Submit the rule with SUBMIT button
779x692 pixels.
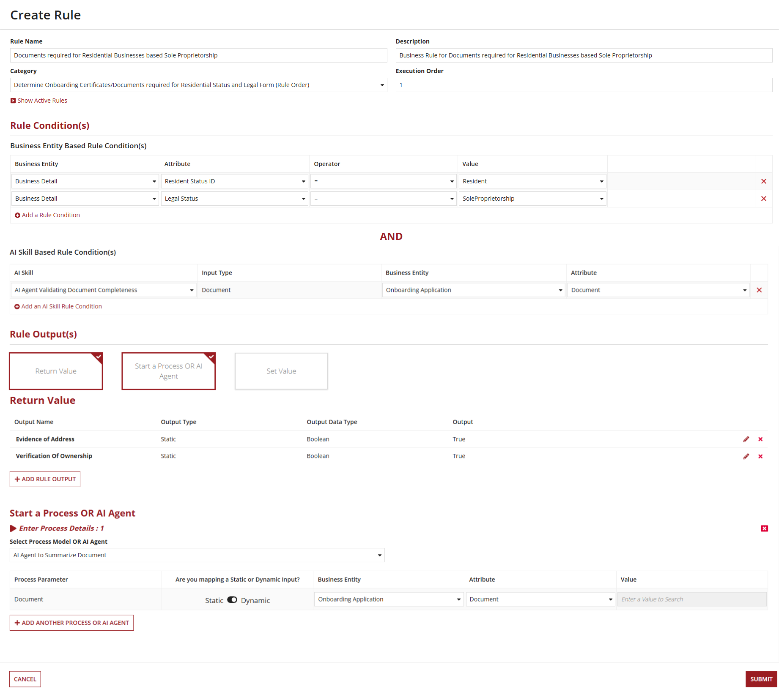coord(761,679)
